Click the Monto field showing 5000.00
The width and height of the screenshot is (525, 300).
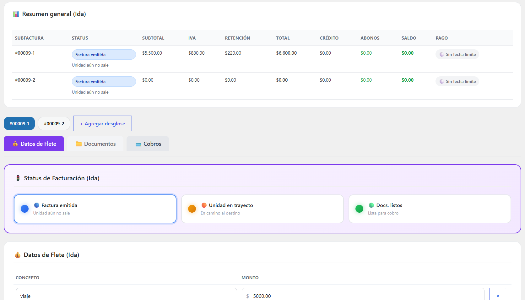363,296
